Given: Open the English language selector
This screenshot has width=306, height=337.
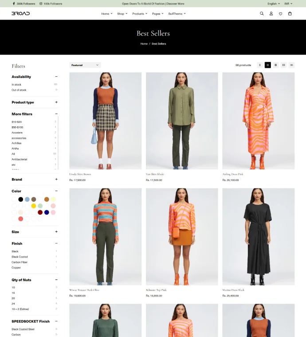Looking at the screenshot, I should tap(274, 4).
